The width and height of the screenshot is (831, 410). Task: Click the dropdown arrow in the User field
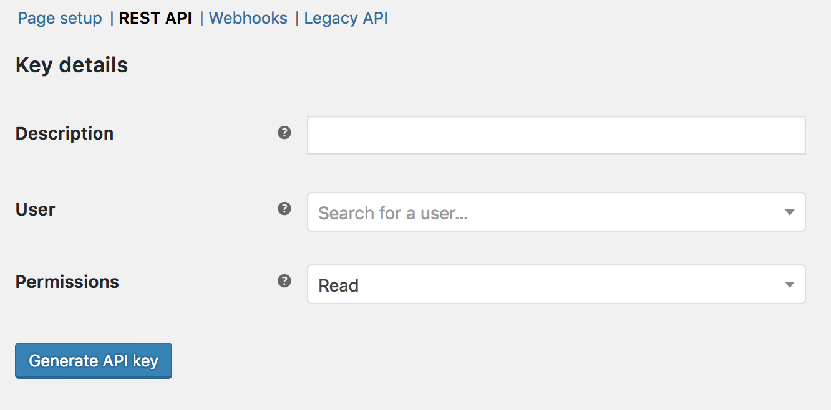[x=789, y=212]
